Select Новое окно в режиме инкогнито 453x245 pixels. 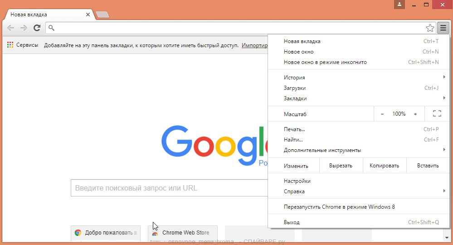pyautogui.click(x=325, y=62)
